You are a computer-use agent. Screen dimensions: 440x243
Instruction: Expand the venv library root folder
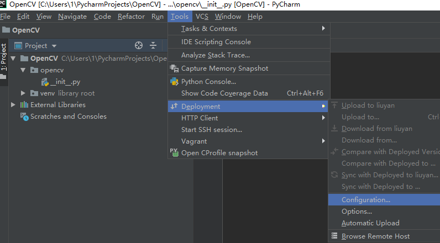pos(23,93)
